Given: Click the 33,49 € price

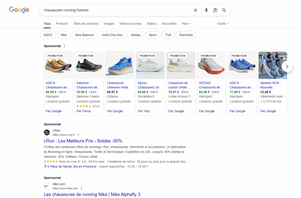Looking at the screenshot, I should tap(265, 92).
